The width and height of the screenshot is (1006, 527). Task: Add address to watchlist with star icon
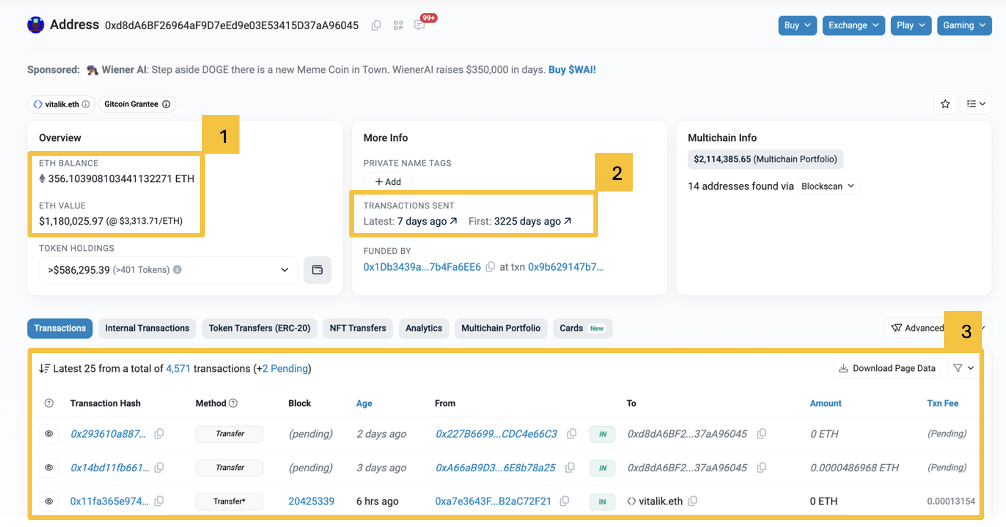945,104
